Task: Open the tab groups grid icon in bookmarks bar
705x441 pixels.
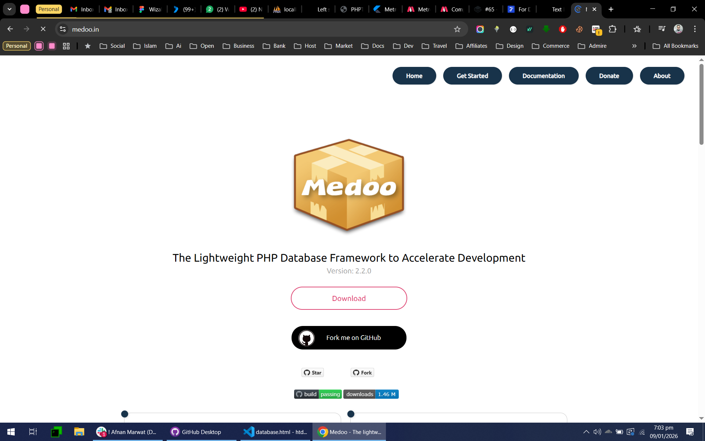Action: [66, 46]
